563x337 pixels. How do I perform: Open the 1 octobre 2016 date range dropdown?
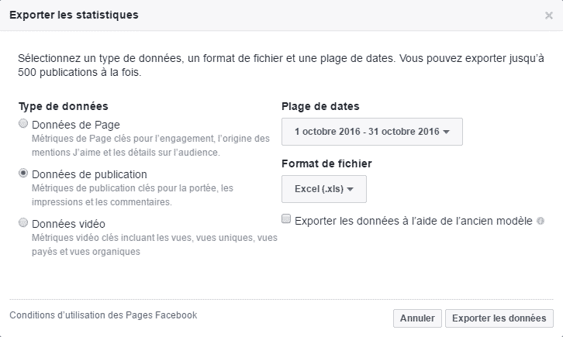[372, 132]
